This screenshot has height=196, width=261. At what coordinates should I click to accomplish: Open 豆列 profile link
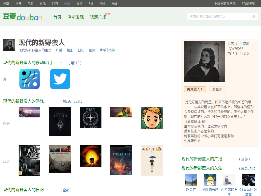point(92,50)
